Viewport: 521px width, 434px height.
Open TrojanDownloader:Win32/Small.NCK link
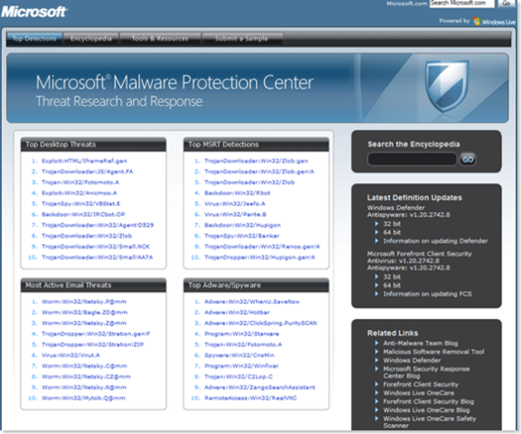(96, 247)
